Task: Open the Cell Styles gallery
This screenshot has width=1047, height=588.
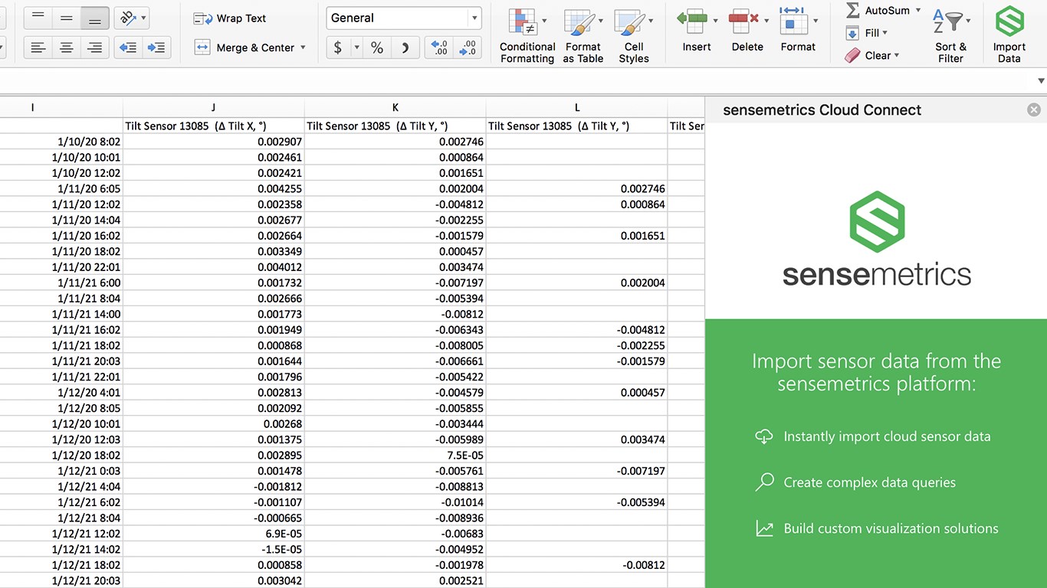Action: click(x=634, y=36)
